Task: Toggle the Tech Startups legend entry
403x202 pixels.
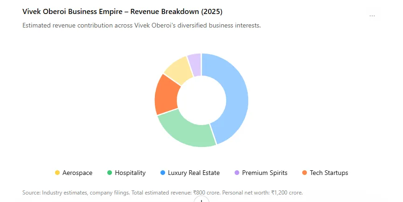Action: pos(325,173)
